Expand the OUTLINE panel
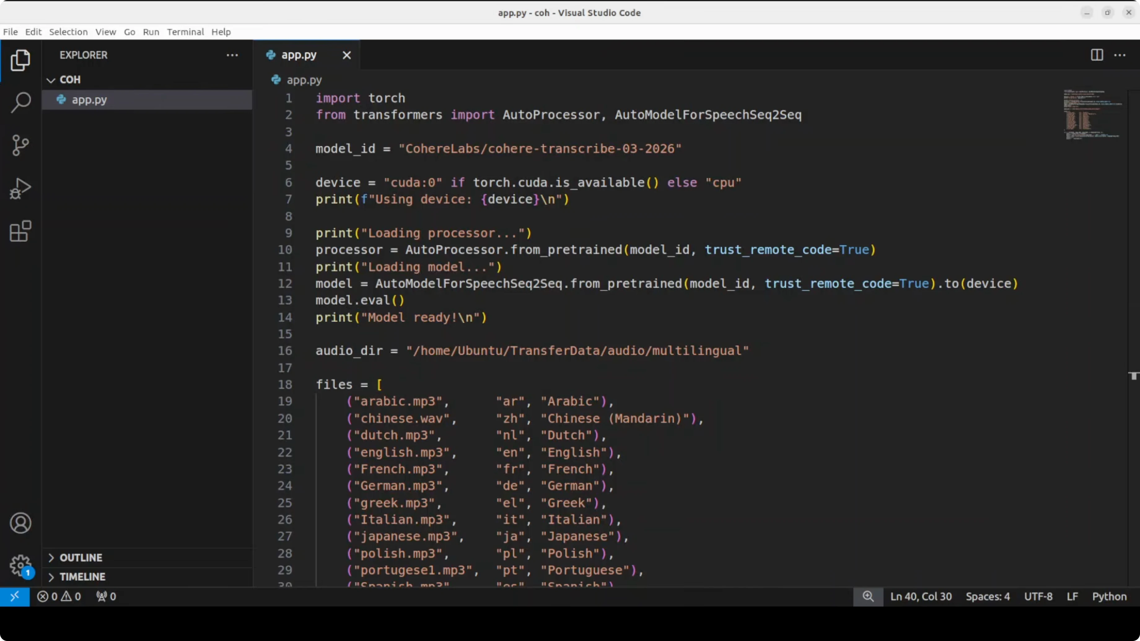Viewport: 1140px width, 641px height. [x=81, y=557]
